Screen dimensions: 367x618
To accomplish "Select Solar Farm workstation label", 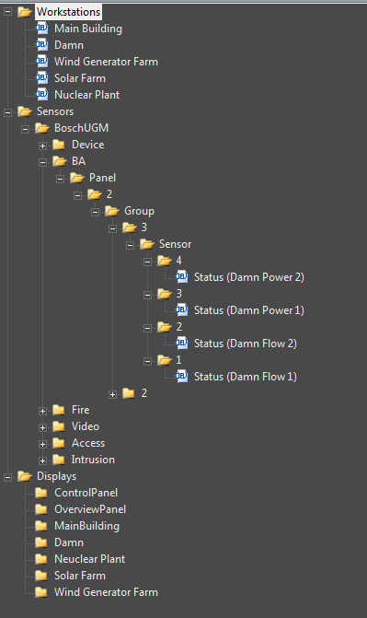I will click(80, 78).
